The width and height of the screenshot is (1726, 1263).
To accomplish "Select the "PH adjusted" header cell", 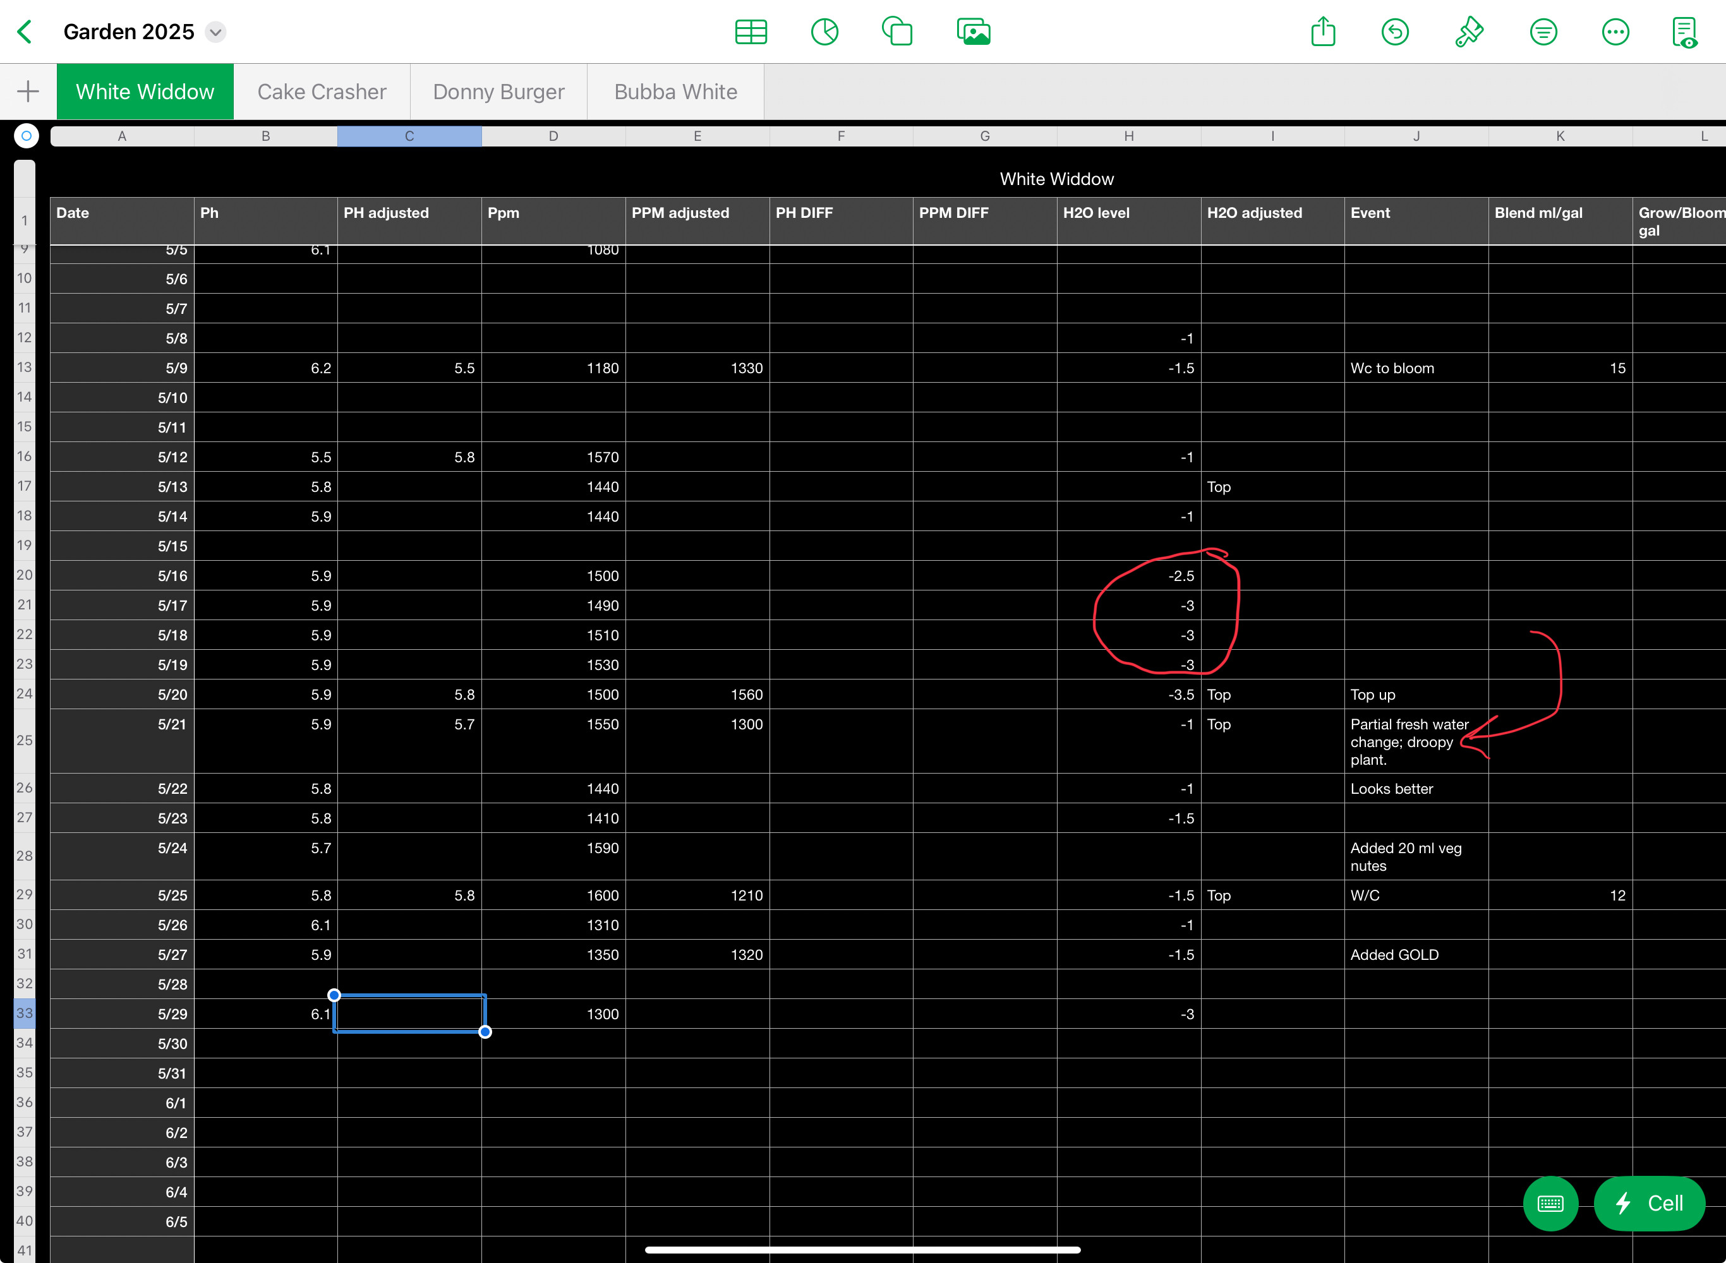I will 410,222.
